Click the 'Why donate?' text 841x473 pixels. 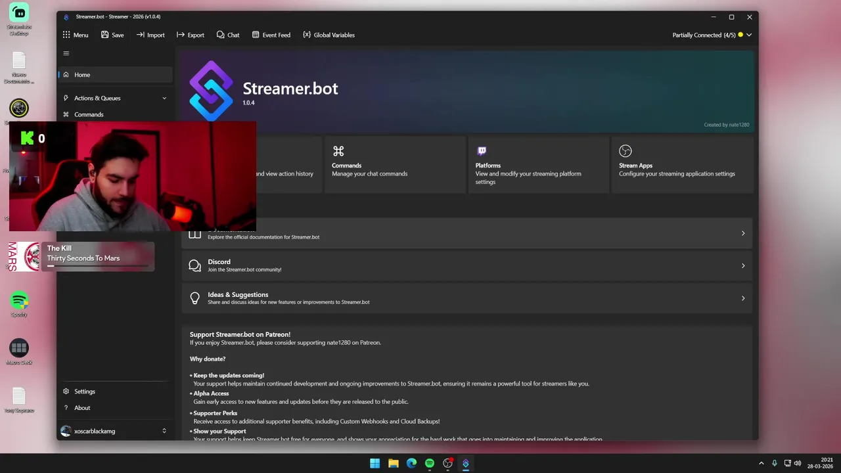point(208,359)
